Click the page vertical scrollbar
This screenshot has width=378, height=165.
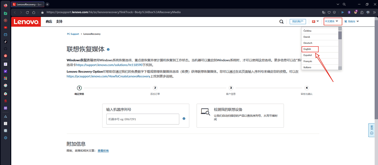[x=376, y=69]
